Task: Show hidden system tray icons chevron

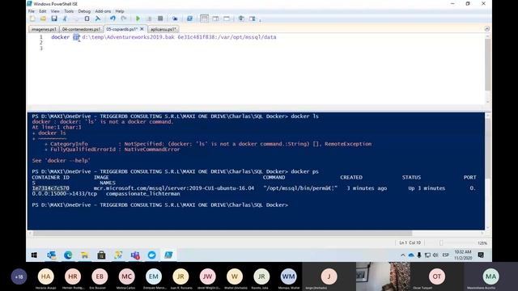Action: (403, 255)
